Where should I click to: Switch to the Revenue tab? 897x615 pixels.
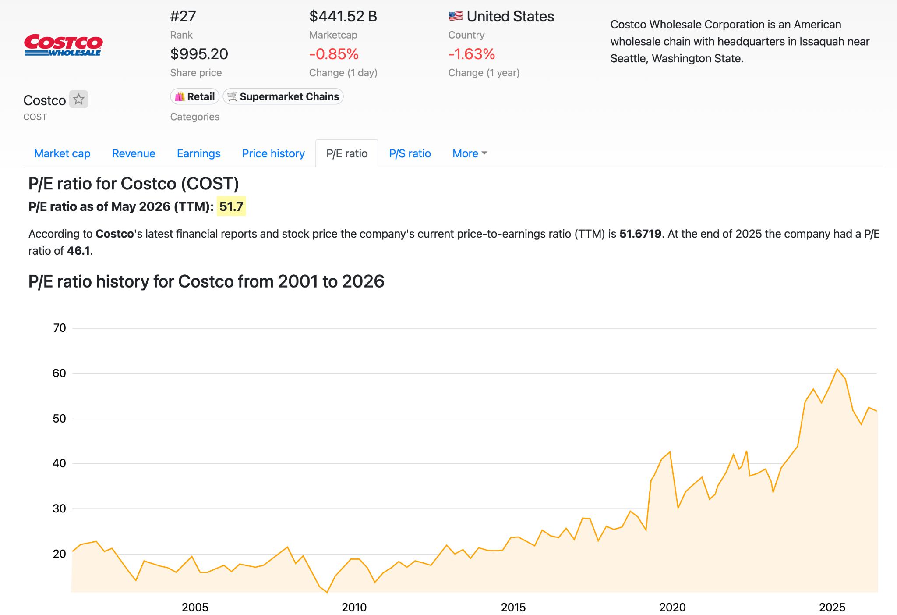pos(134,153)
